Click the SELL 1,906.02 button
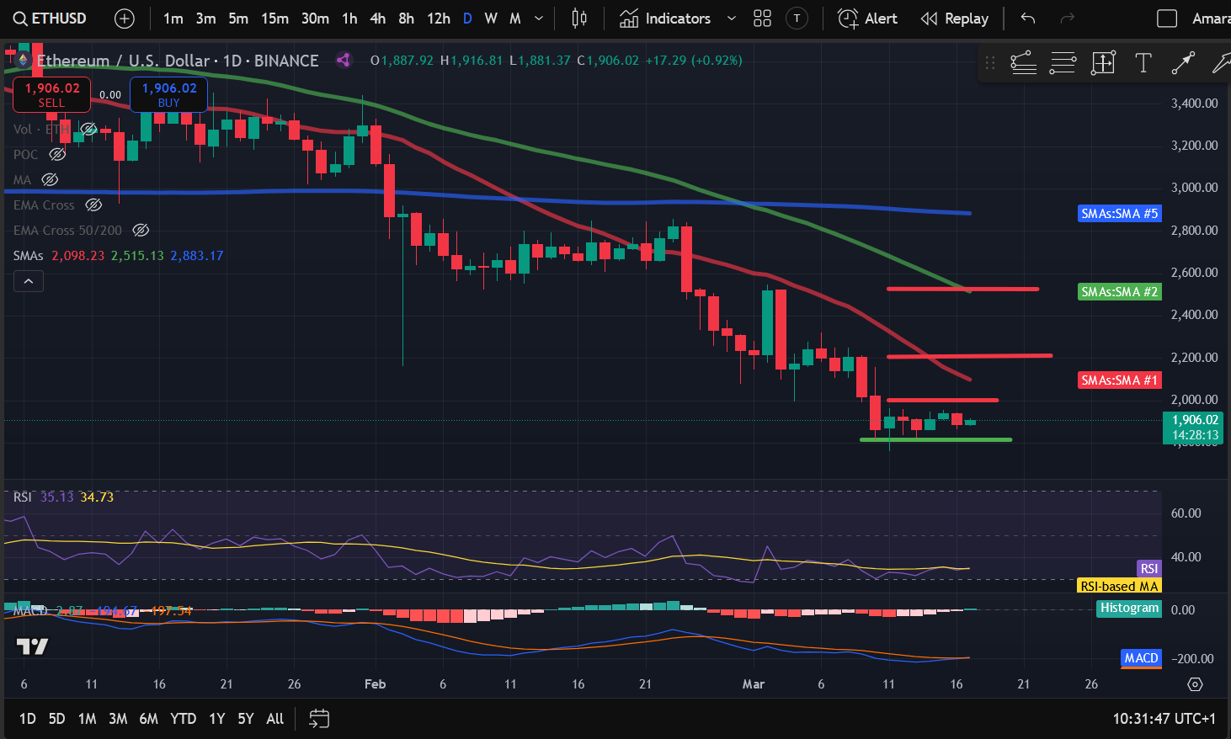This screenshot has height=739, width=1231. [x=51, y=94]
